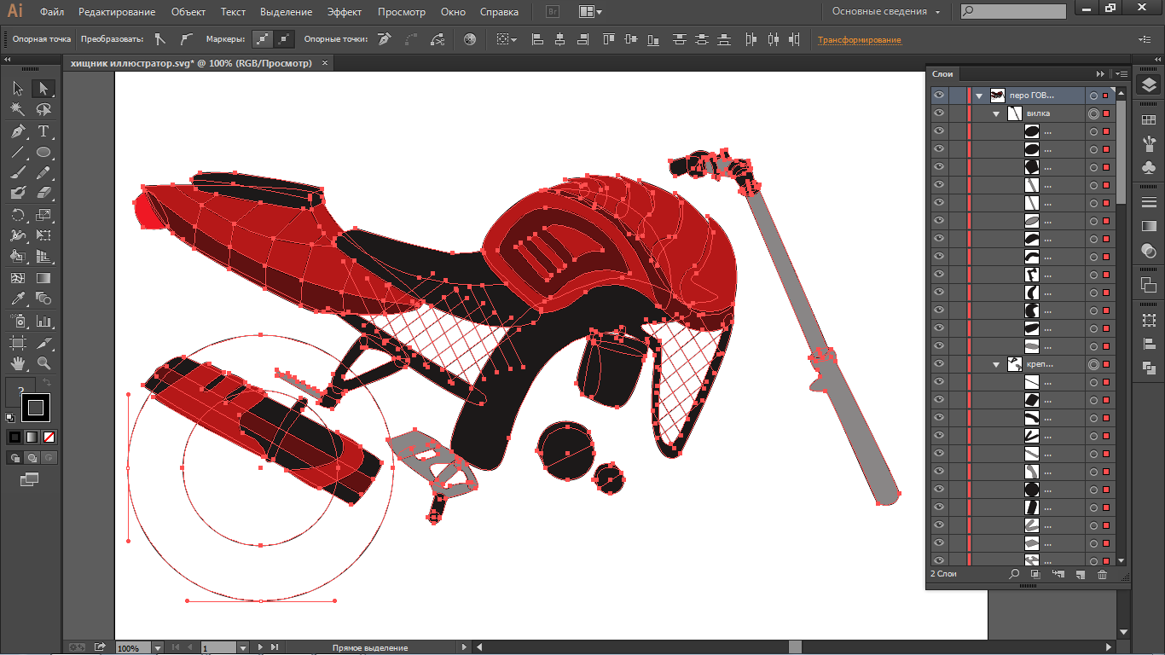Viewport: 1165px width, 655px height.
Task: Open the 'Объект' menu
Action: (188, 12)
